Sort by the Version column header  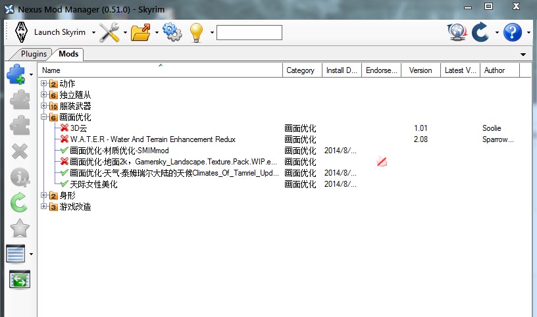421,70
